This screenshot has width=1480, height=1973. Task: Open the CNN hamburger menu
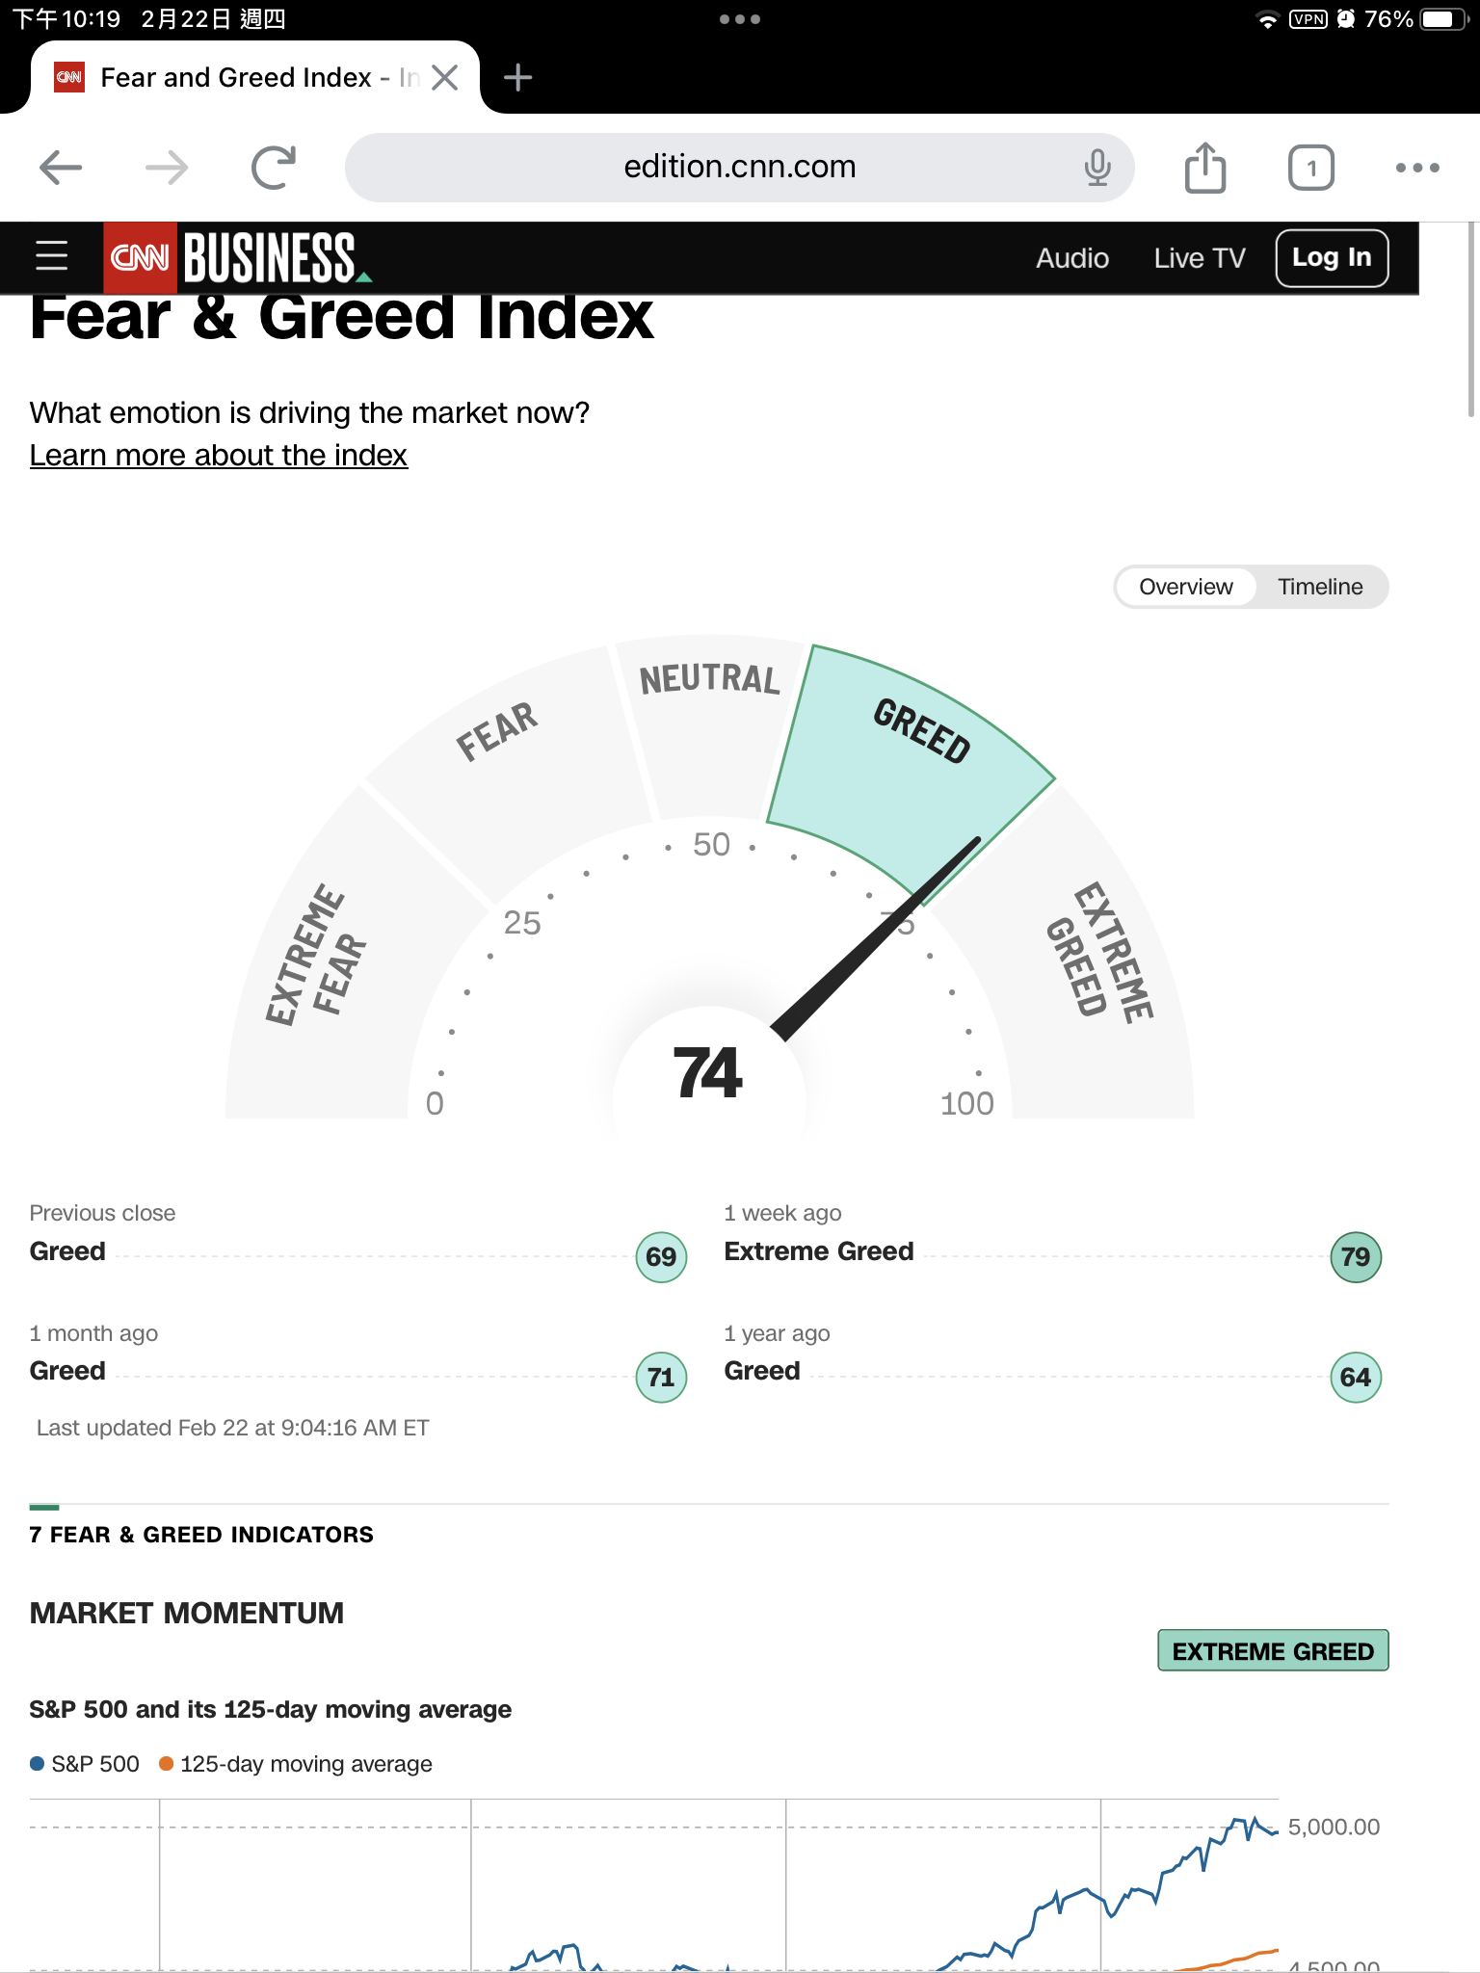52,256
